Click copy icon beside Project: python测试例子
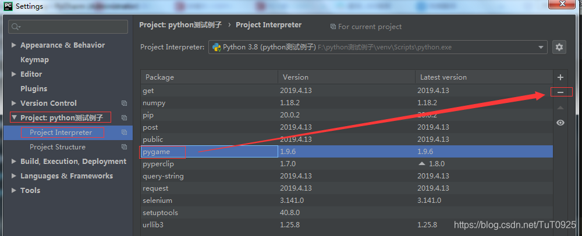Screen dimensions: 582x236 [125, 118]
